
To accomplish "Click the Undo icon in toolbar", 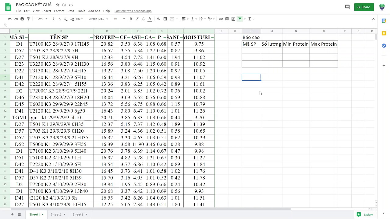I will 10,19.
